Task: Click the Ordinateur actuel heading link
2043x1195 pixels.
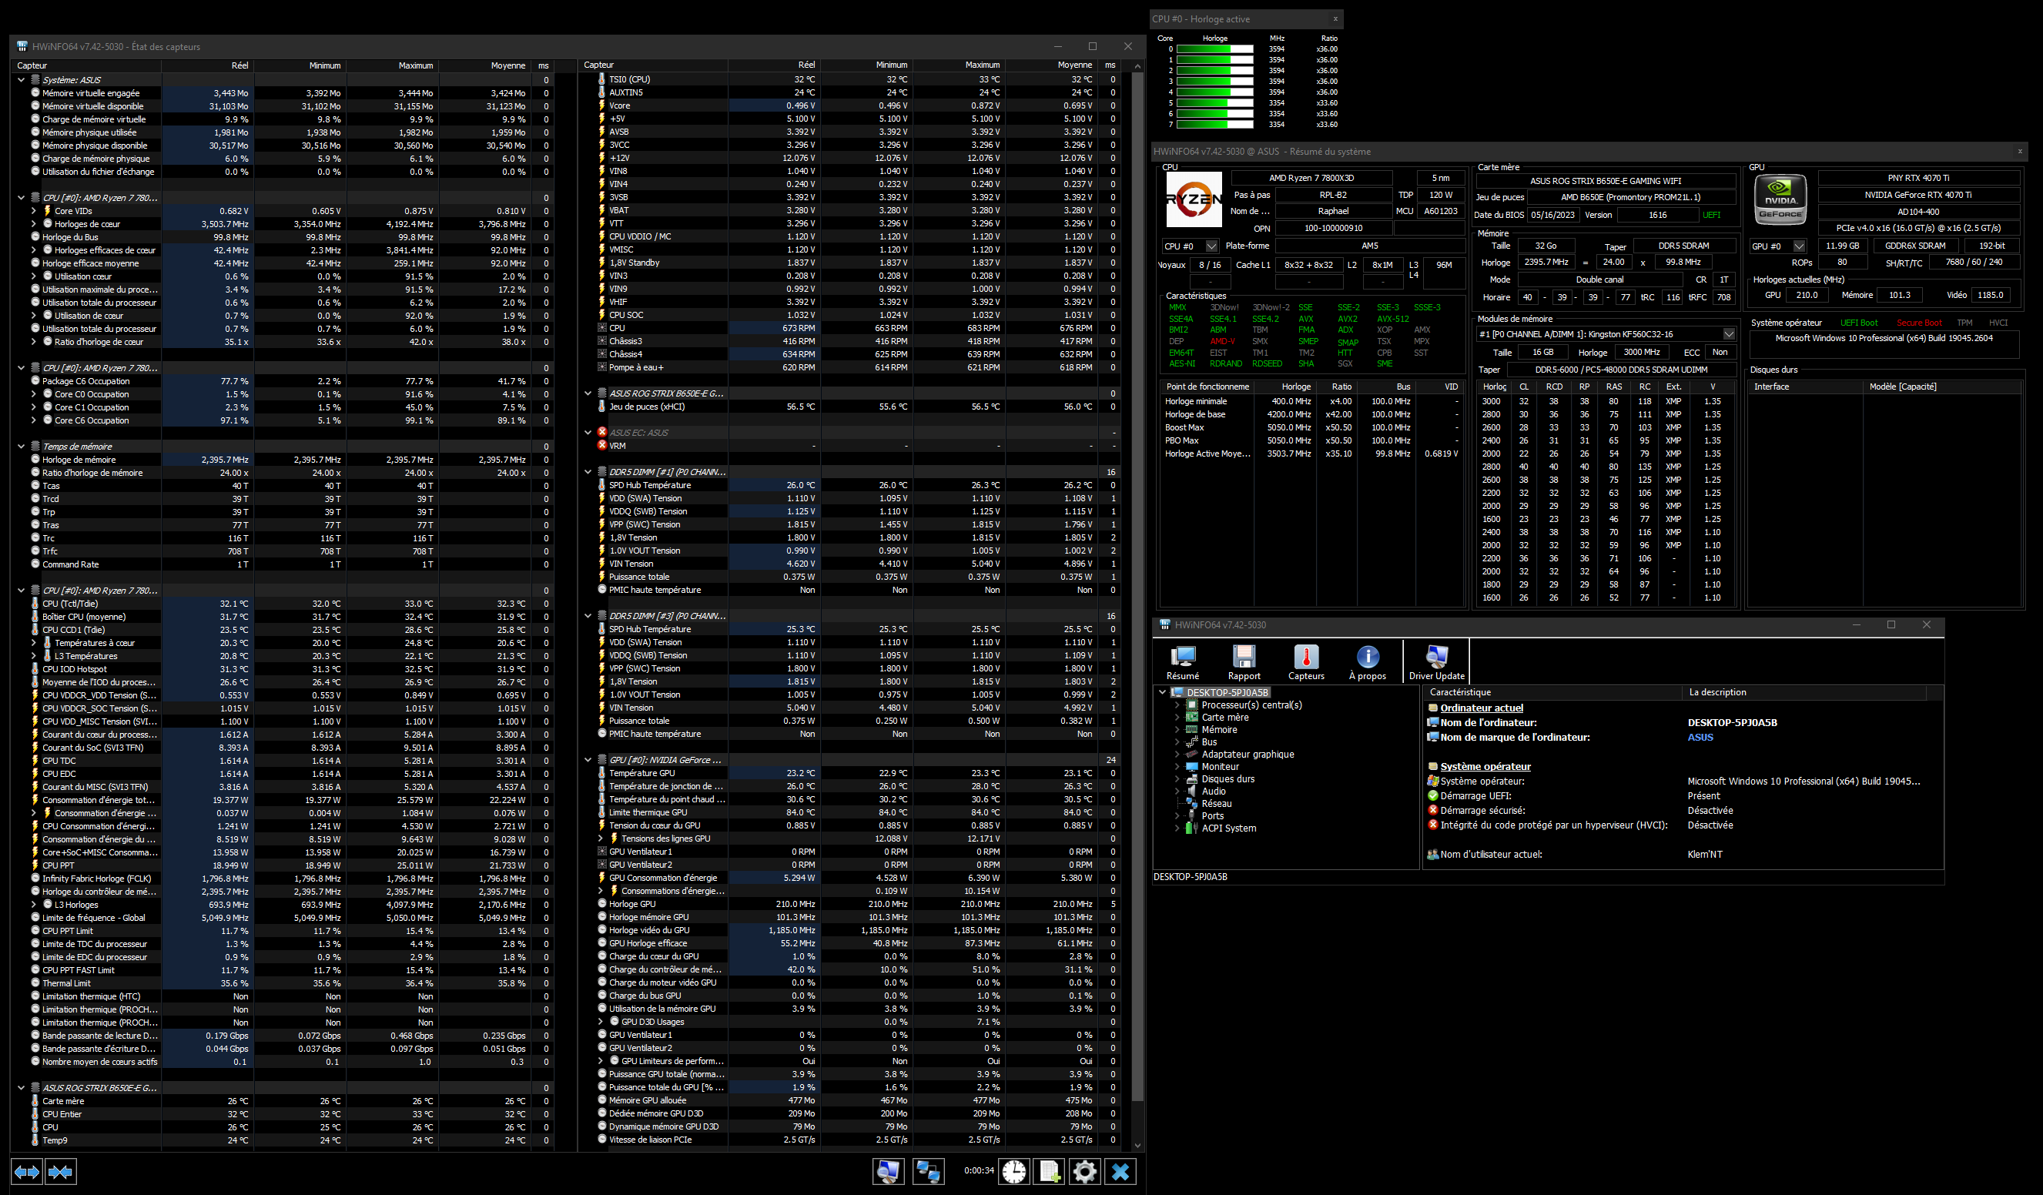Action: tap(1481, 708)
